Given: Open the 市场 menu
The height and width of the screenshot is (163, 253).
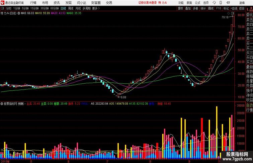Looking at the screenshot, I should pos(45,3).
